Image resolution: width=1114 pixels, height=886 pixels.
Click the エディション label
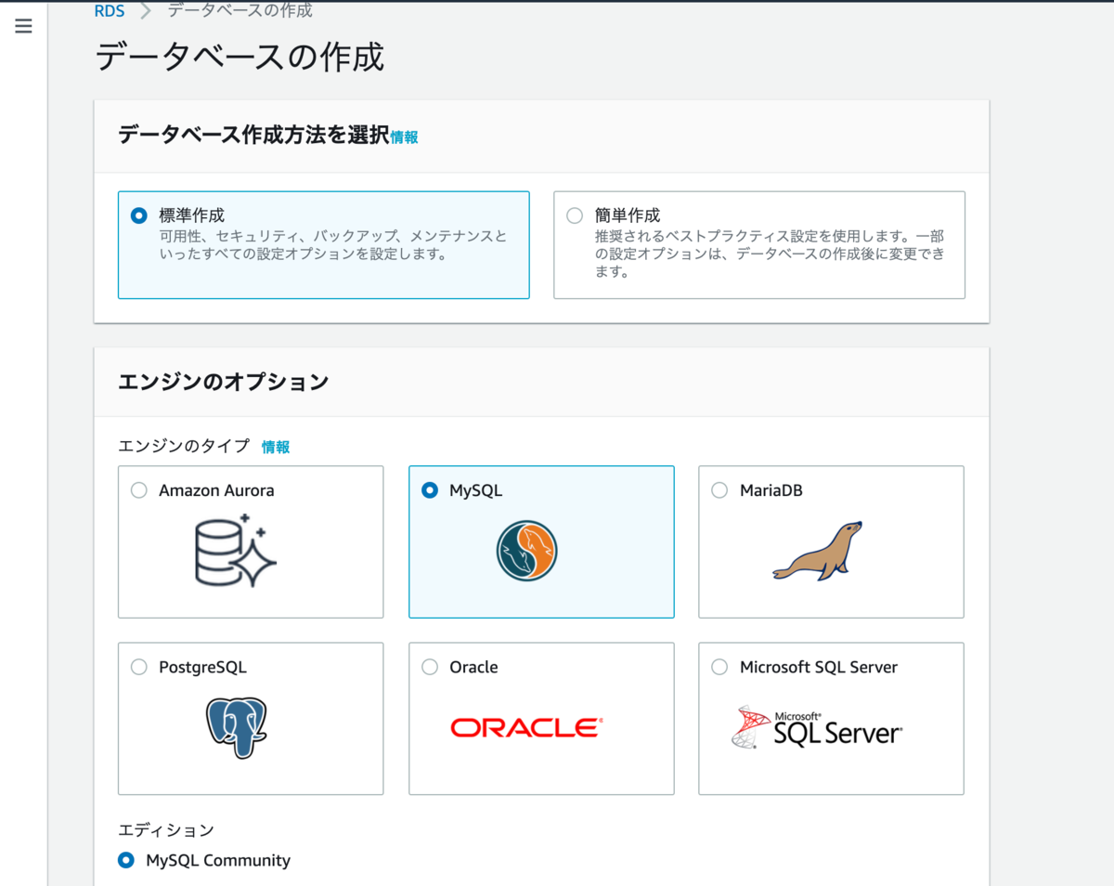(166, 830)
